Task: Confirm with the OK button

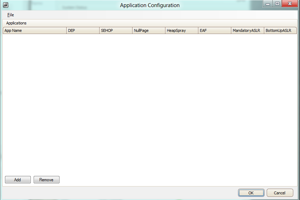Action: click(251, 193)
